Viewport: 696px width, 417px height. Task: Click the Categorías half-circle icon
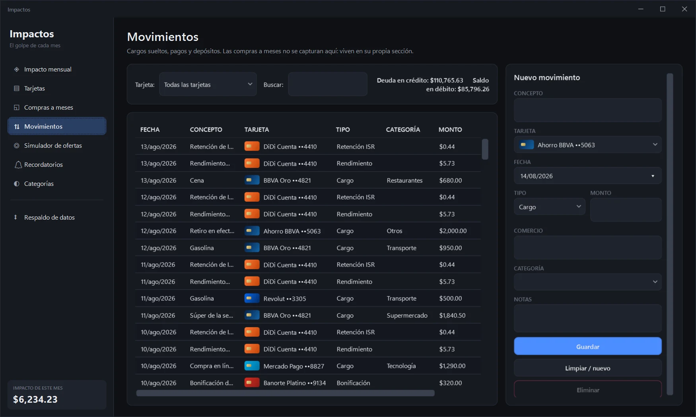(17, 184)
